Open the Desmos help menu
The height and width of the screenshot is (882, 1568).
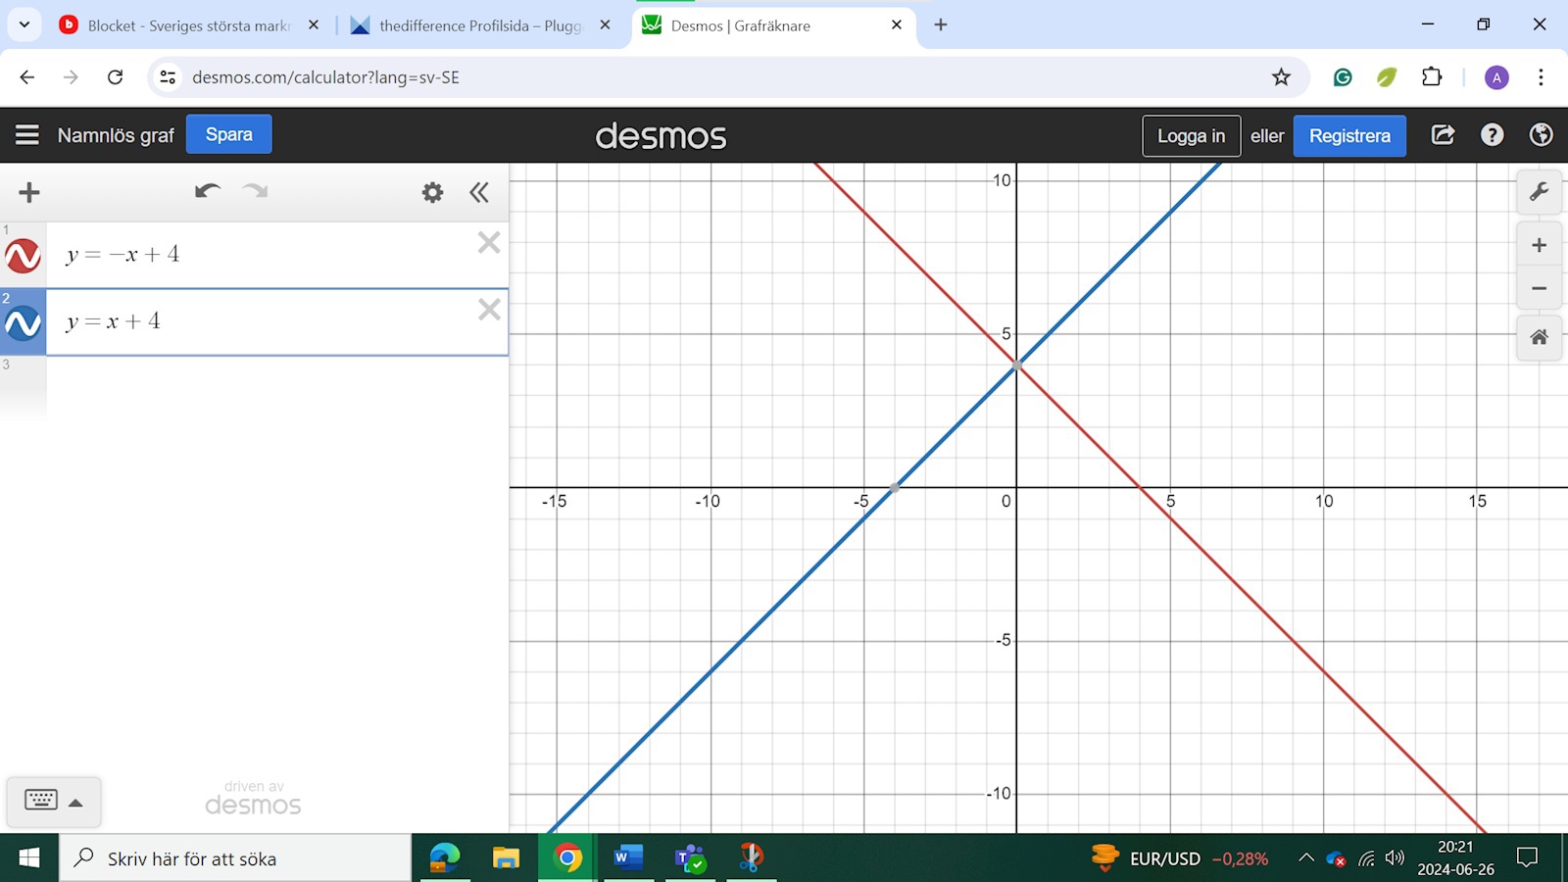(x=1492, y=135)
